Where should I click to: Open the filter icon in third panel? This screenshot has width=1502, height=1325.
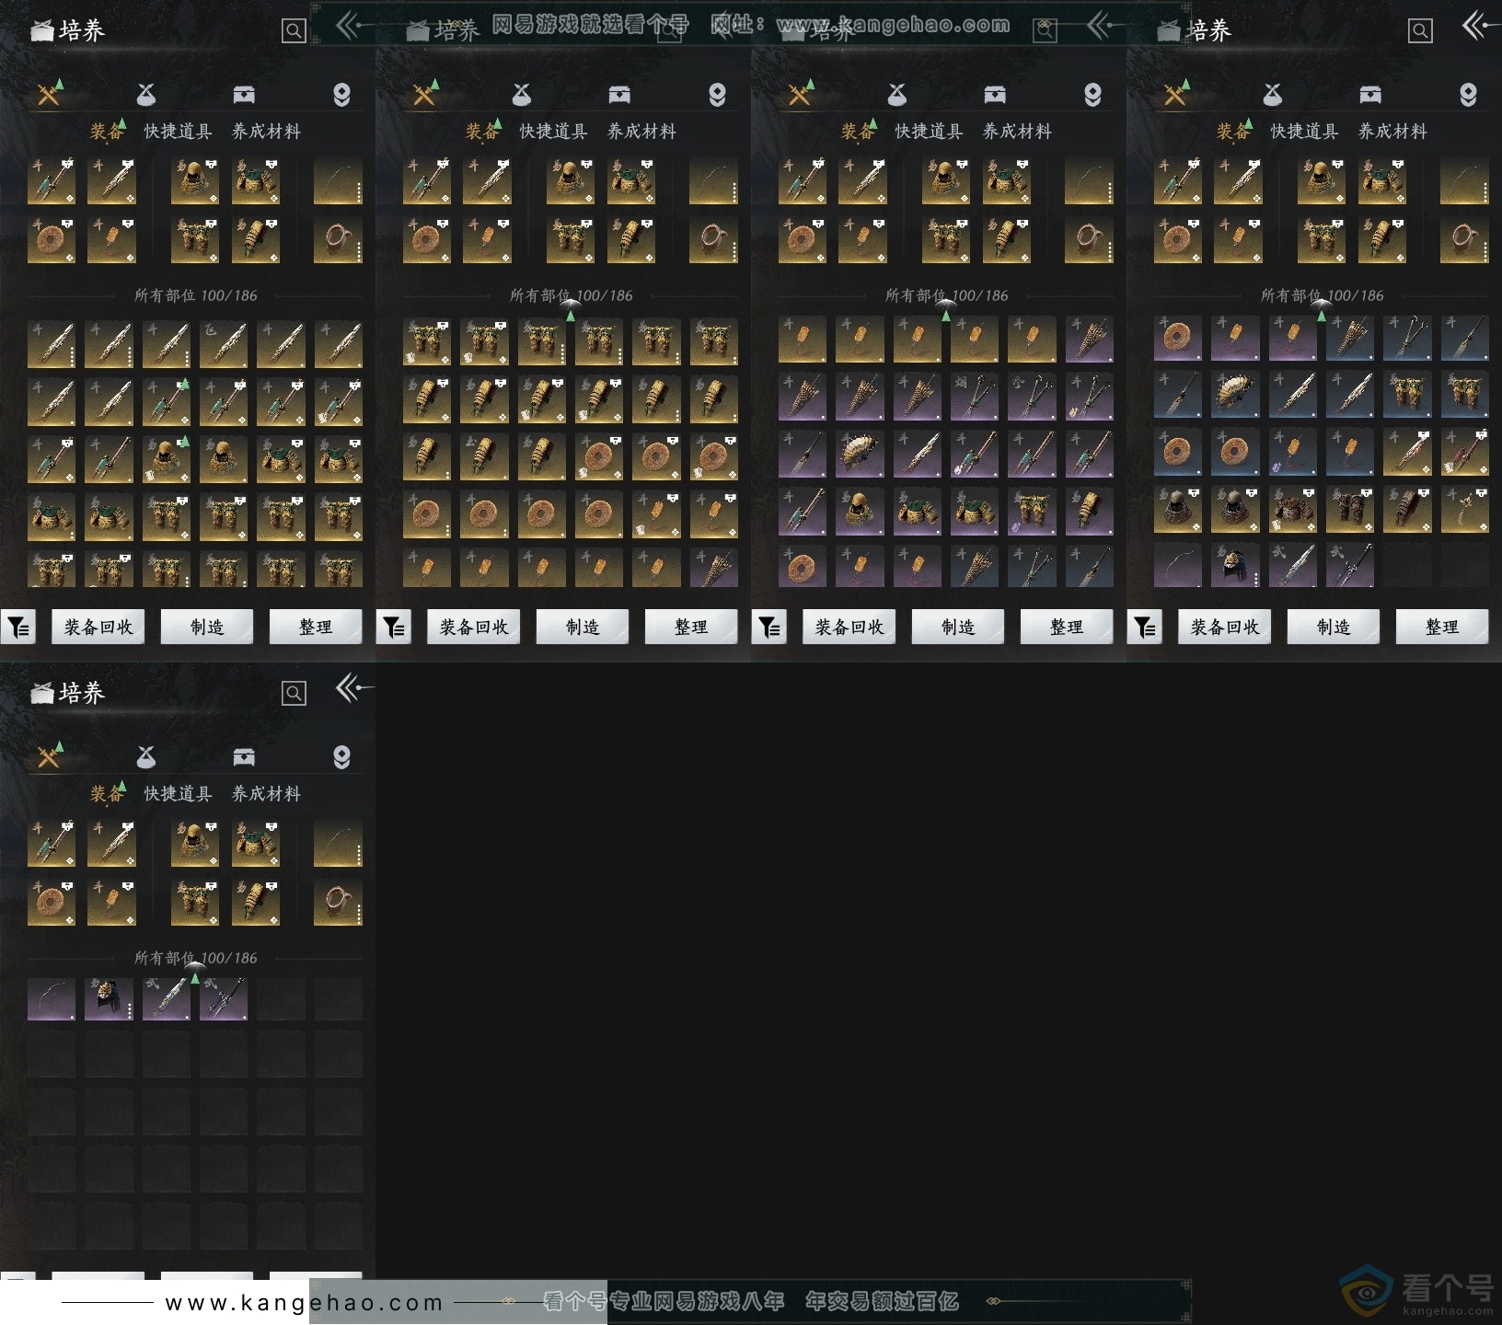[769, 628]
